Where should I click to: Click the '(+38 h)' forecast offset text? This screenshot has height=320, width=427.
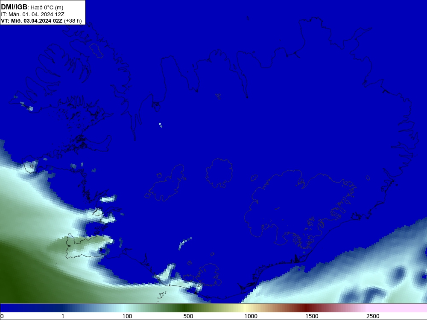coord(73,21)
